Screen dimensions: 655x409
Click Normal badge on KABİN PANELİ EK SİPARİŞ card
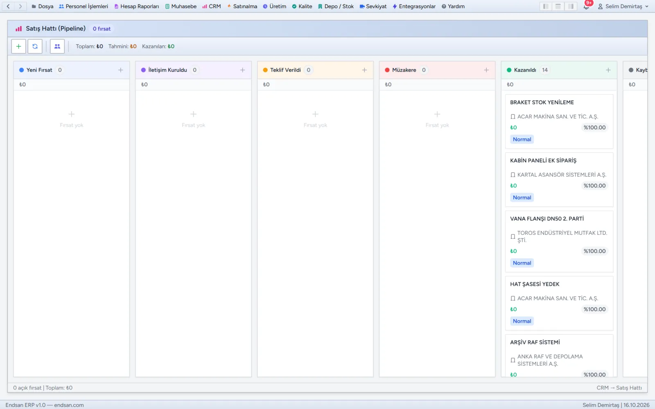tap(522, 198)
